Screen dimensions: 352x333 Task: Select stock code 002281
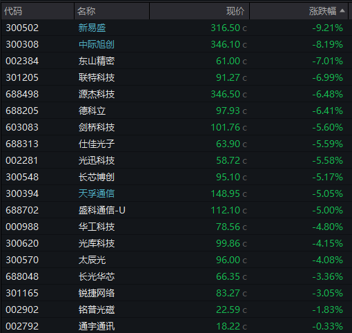(x=22, y=160)
